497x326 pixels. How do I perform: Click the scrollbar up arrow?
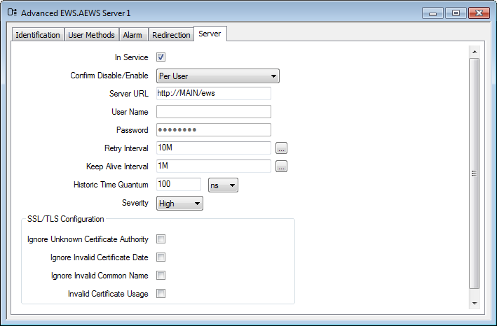pos(475,52)
